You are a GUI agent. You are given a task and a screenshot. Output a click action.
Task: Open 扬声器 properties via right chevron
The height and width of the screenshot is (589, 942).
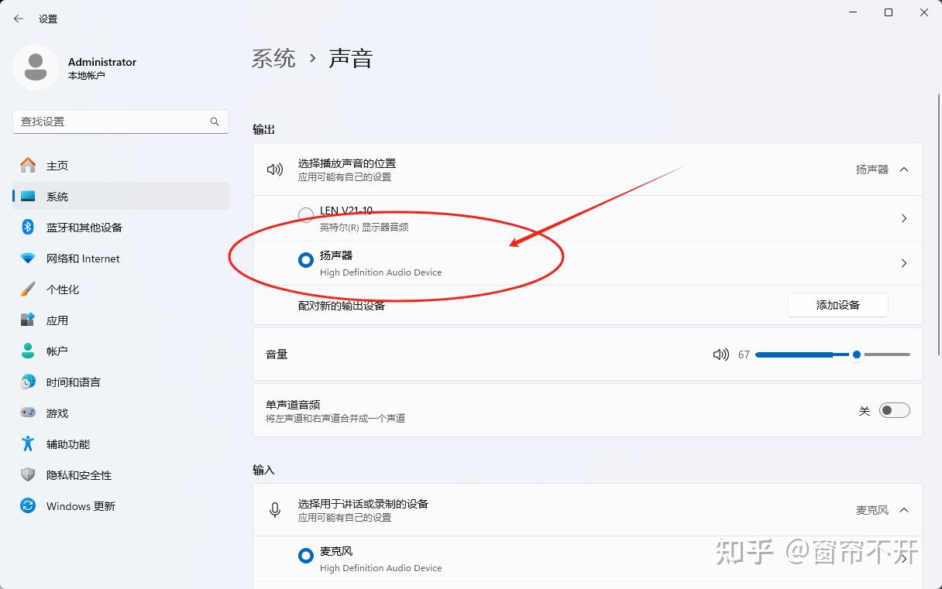tap(904, 263)
